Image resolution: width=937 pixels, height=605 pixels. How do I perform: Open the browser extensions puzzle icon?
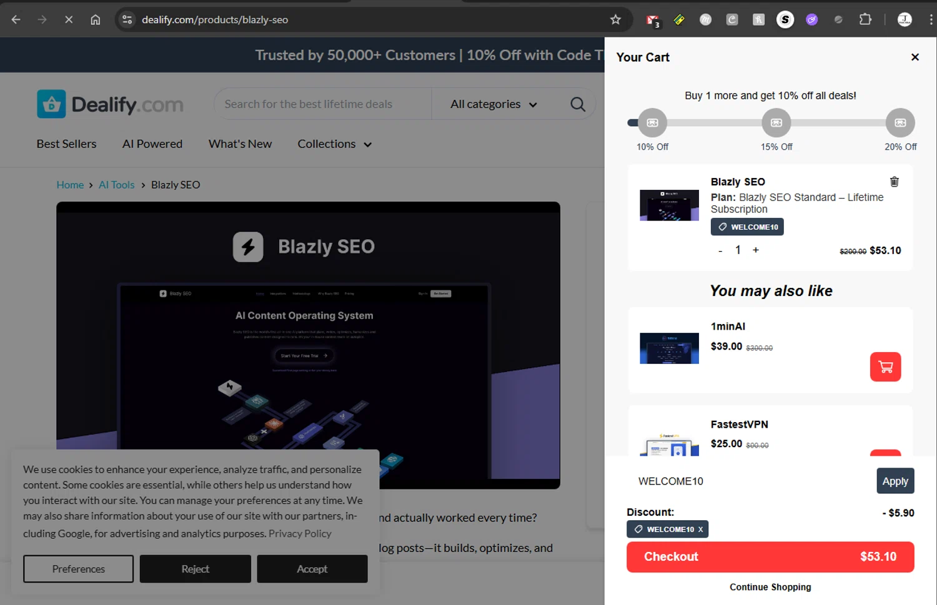(865, 19)
